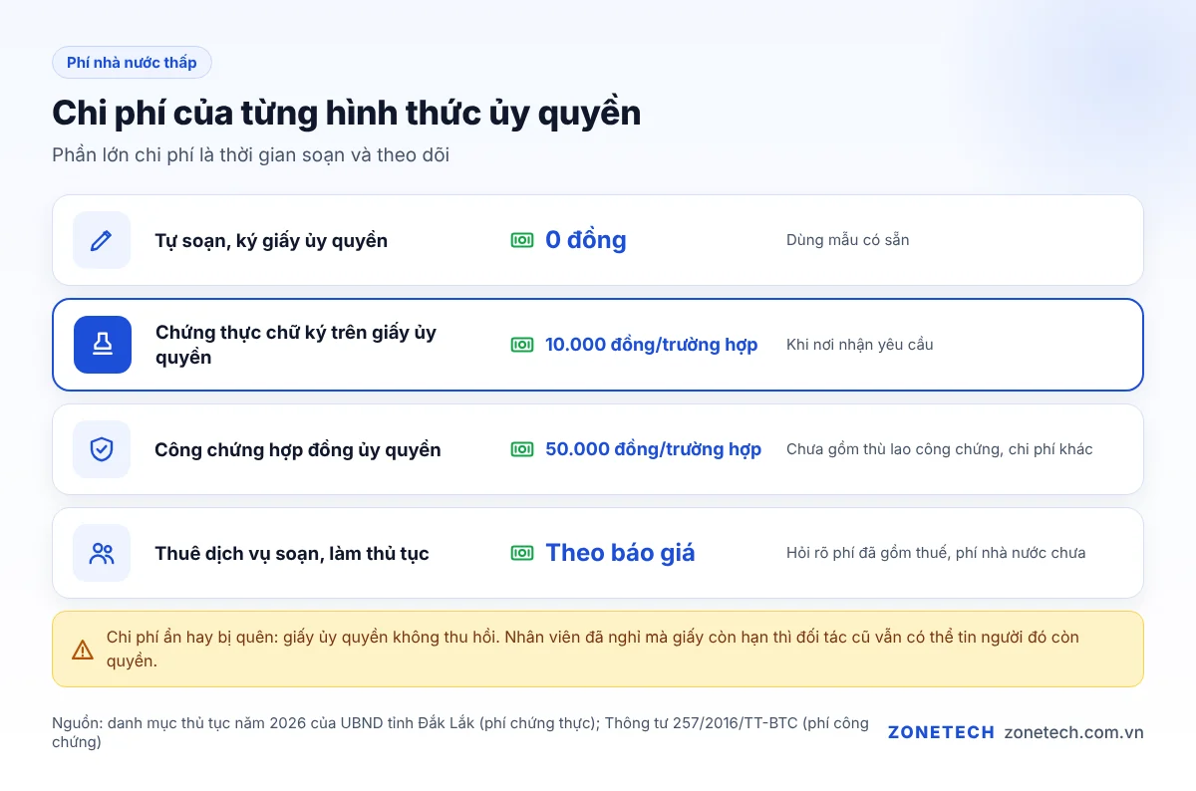This screenshot has height=791, width=1196.
Task: Click the note Dùng mẫu có sẵn
Action: 848,240
